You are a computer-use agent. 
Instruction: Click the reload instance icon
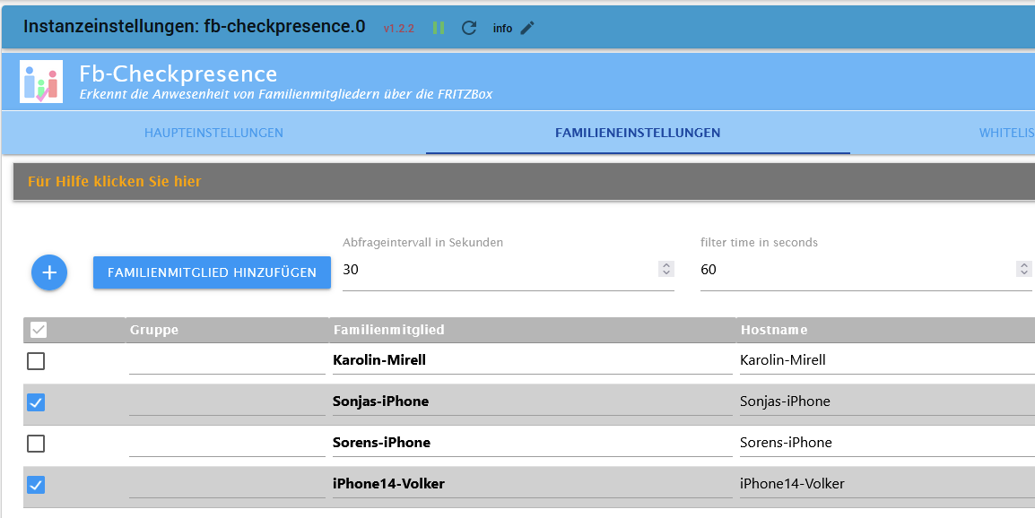click(x=469, y=28)
